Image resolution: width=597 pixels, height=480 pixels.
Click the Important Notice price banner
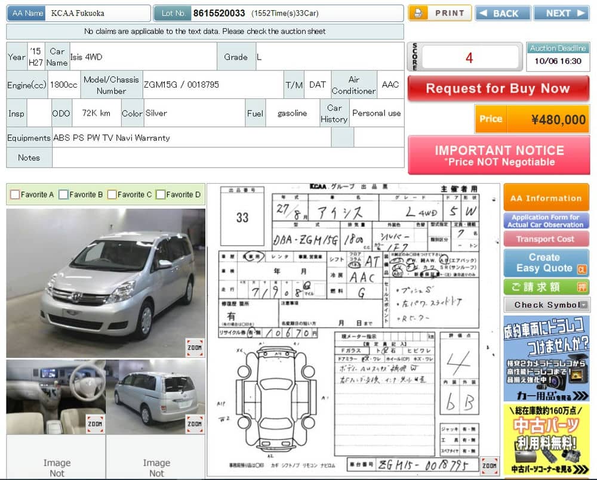pyautogui.click(x=498, y=156)
